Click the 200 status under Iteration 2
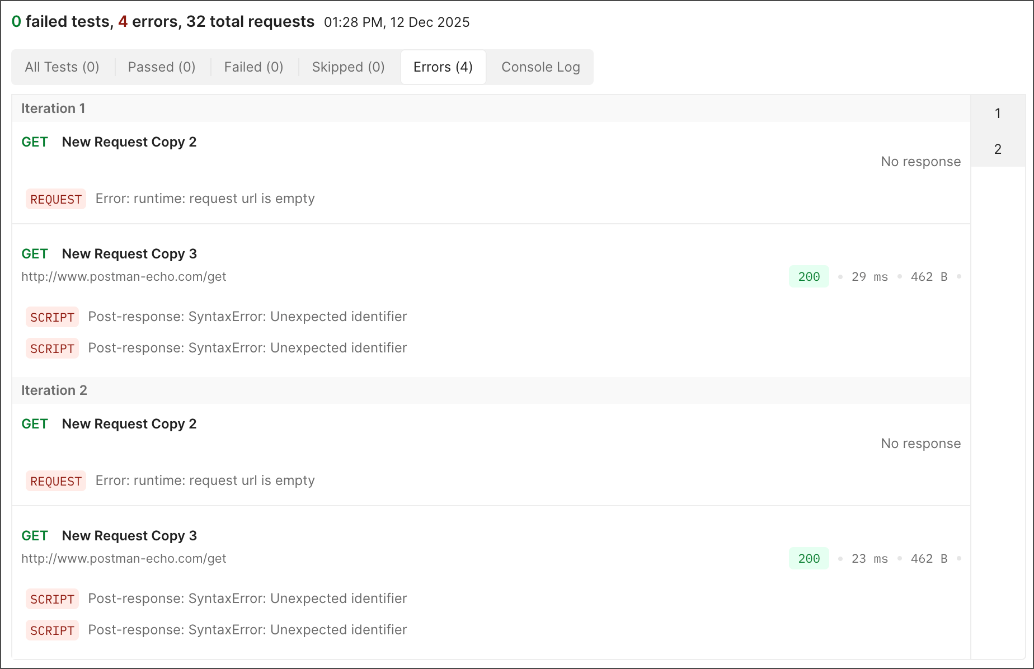 [809, 558]
